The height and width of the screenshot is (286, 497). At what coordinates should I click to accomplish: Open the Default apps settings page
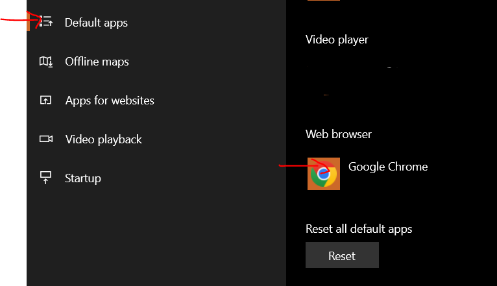[96, 23]
